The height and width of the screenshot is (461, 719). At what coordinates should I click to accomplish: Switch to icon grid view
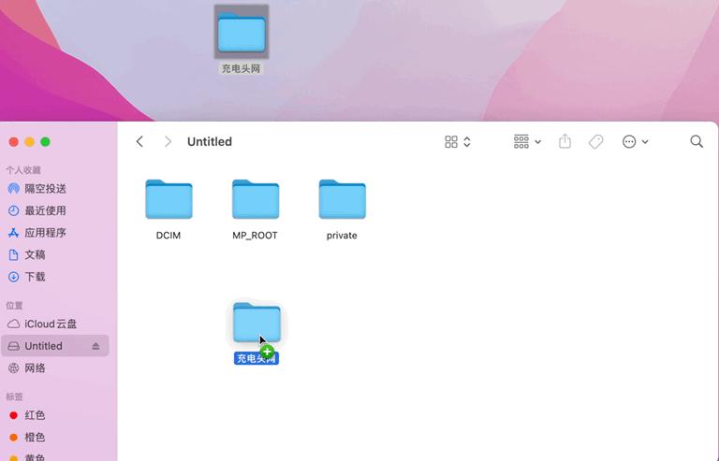click(451, 142)
